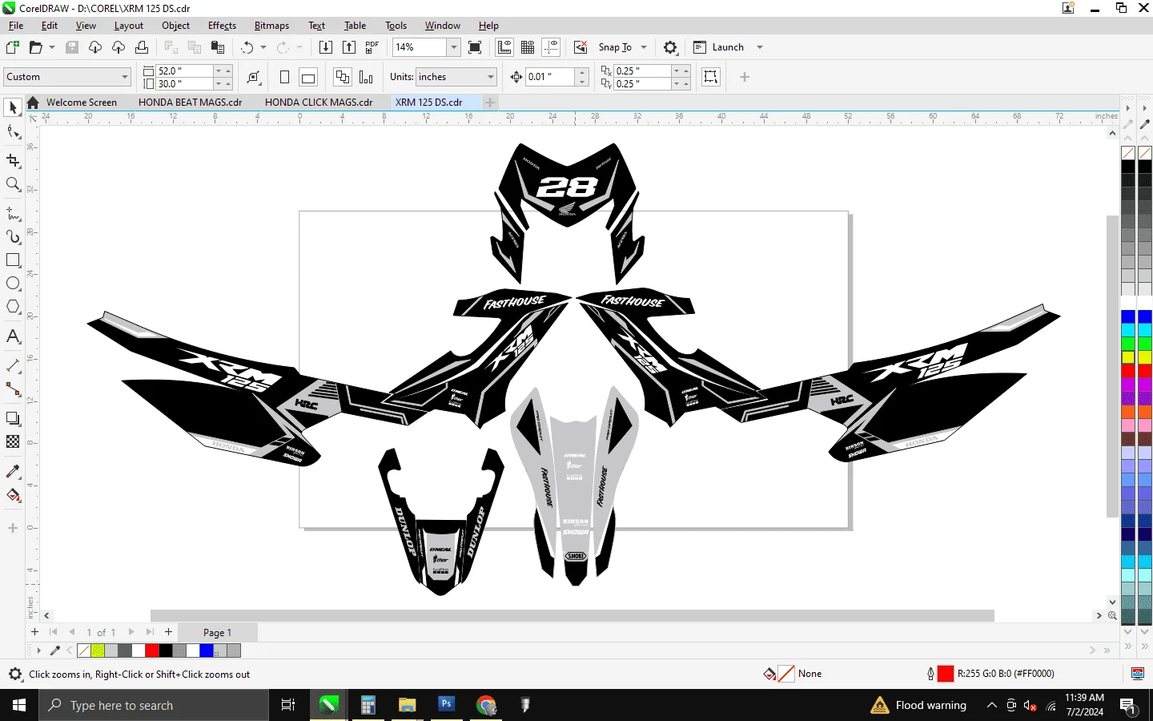This screenshot has width=1153, height=721.
Task: Click the Page 1 tab
Action: tap(217, 633)
